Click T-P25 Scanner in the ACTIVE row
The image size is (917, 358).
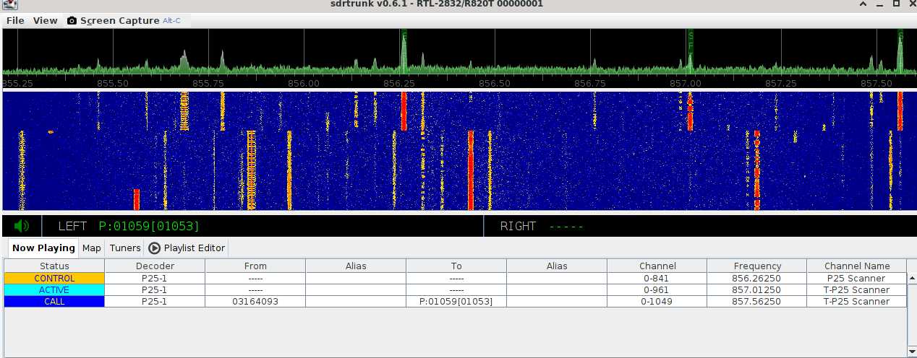[x=857, y=290]
